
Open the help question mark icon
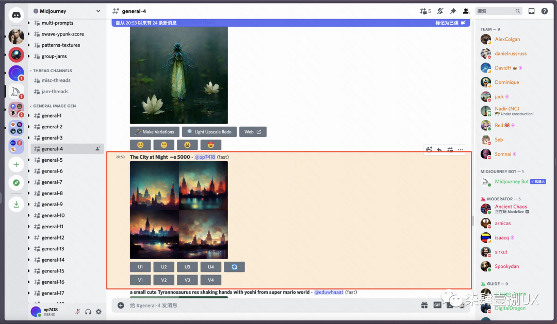[544, 11]
